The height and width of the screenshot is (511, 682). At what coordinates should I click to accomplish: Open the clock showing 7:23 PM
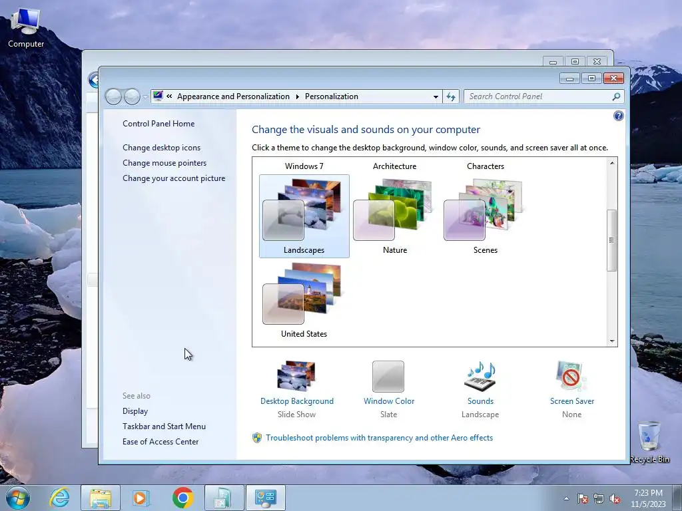click(x=648, y=498)
